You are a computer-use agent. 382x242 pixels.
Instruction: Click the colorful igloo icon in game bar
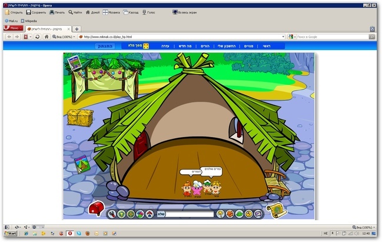(x=140, y=214)
